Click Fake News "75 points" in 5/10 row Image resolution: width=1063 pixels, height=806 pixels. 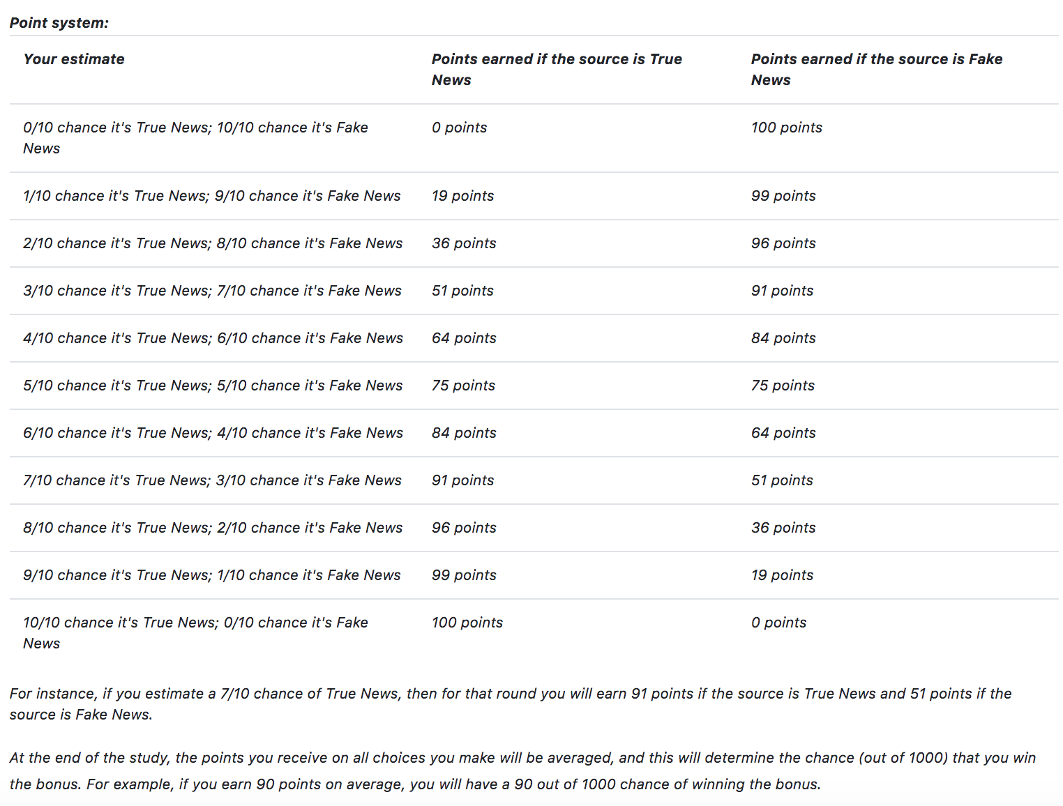(783, 386)
